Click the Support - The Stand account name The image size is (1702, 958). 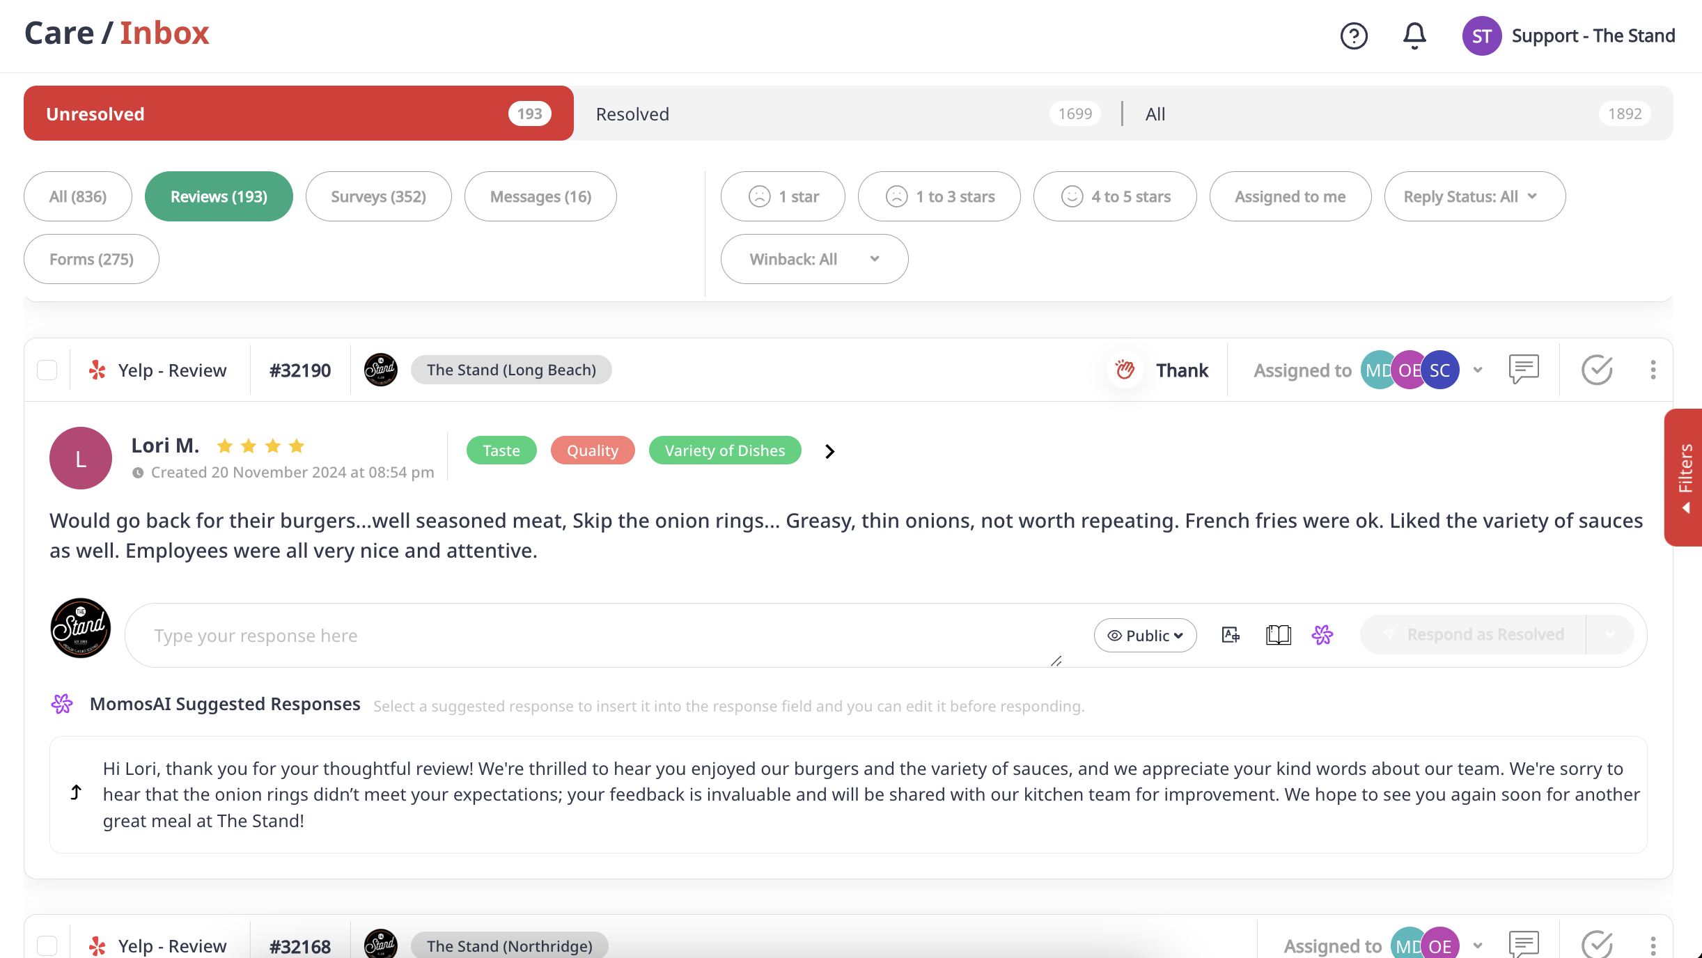[x=1593, y=36]
